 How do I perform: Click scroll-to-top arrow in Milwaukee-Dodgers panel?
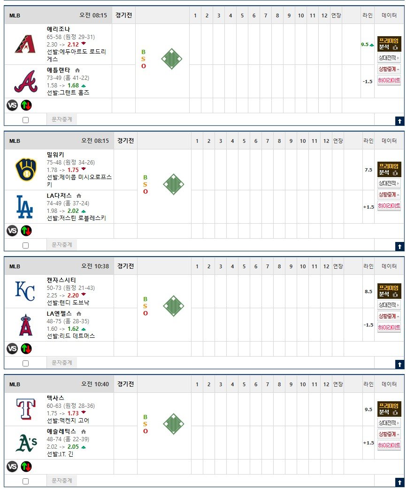click(399, 246)
